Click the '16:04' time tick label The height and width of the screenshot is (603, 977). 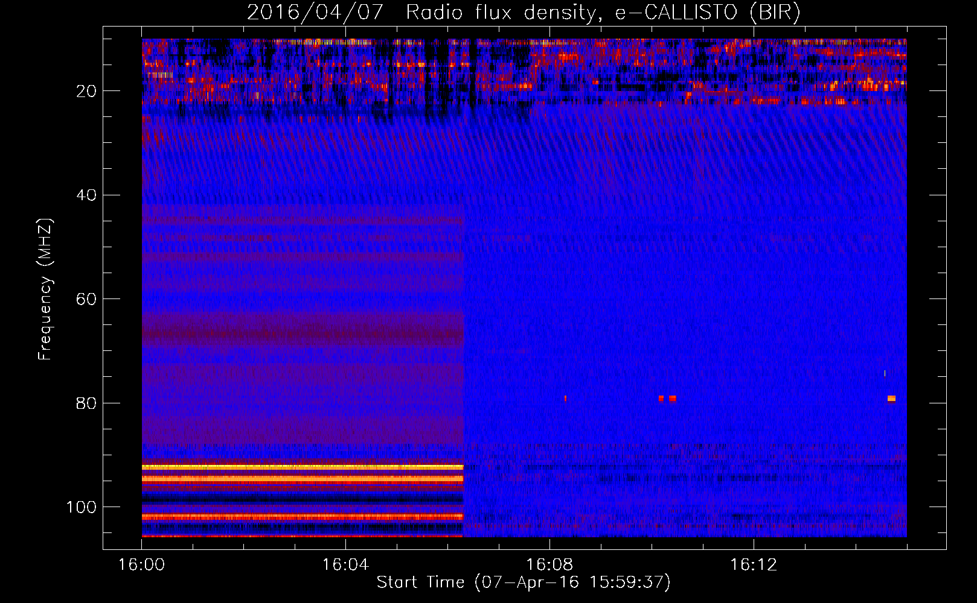coord(345,565)
